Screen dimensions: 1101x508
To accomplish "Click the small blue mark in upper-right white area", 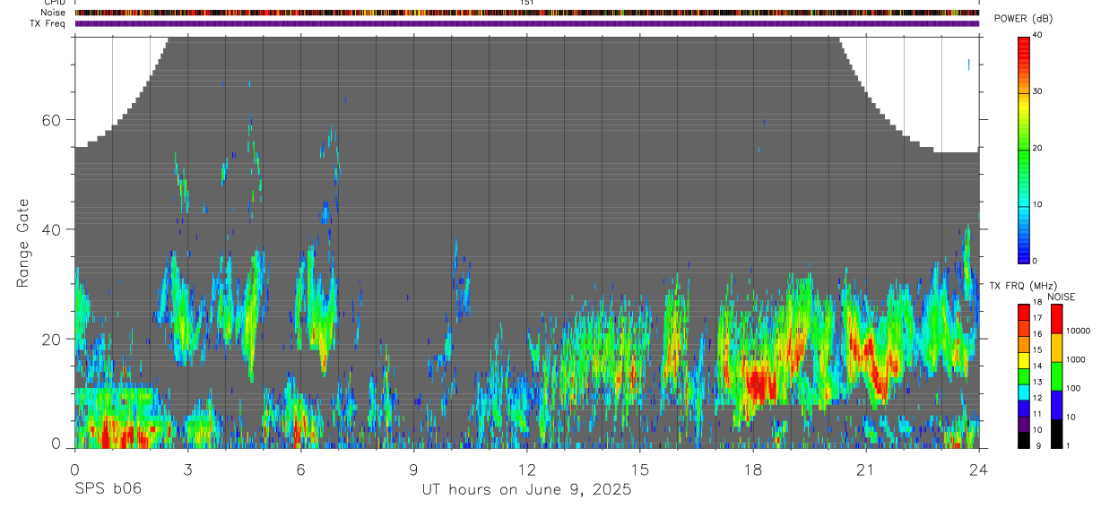I will [968, 64].
